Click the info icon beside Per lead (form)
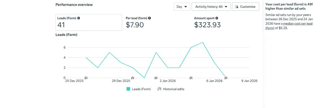The height and width of the screenshot is (108, 325). [x=149, y=18]
